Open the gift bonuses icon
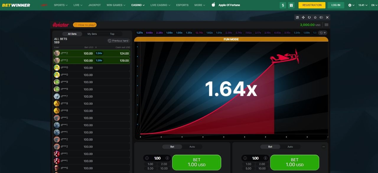The height and width of the screenshot is (173, 378). tap(291, 5)
